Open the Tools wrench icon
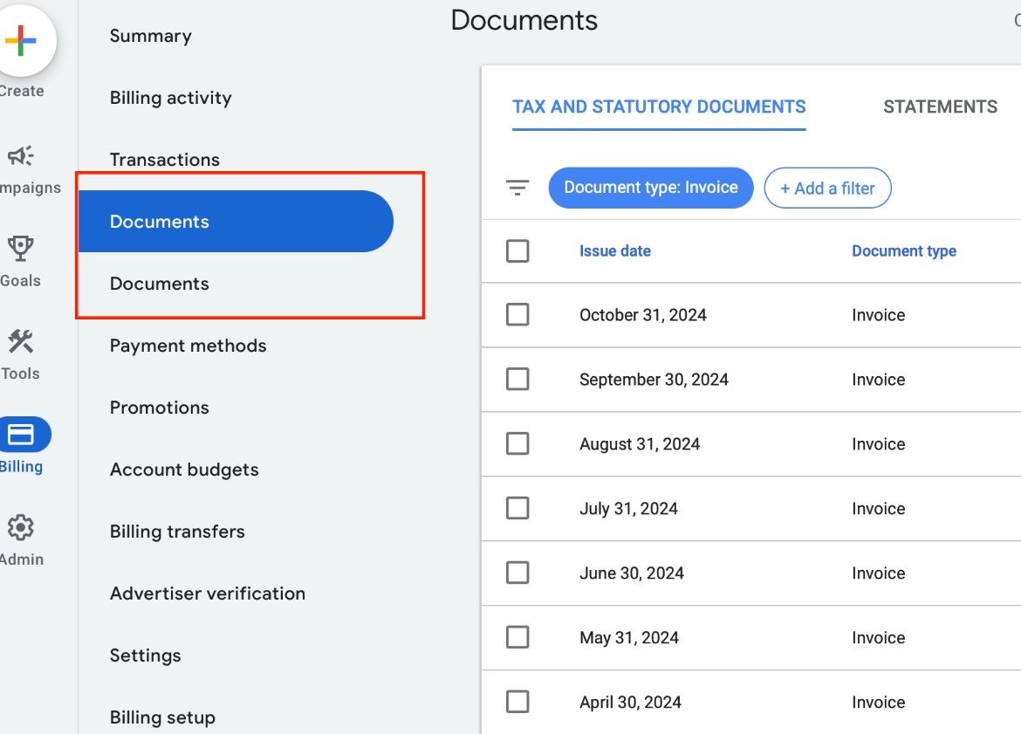 (20, 341)
